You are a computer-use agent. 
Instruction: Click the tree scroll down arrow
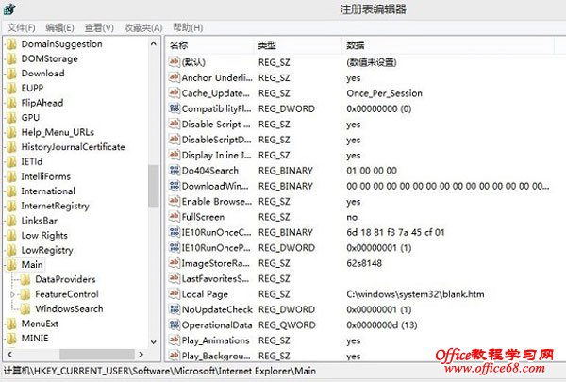154,341
